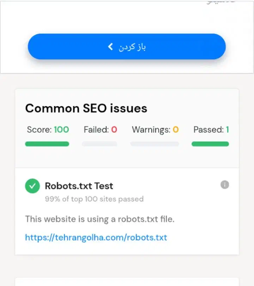This screenshot has height=286, width=254.
Task: Select the Passed: 1 filter
Action: (x=211, y=130)
